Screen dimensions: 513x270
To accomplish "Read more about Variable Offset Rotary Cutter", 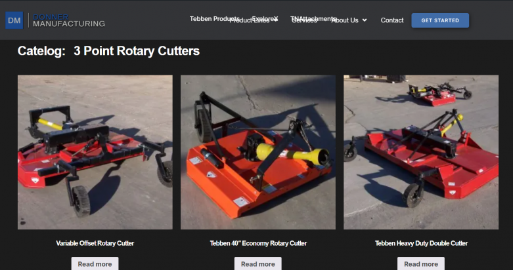I will (95, 264).
